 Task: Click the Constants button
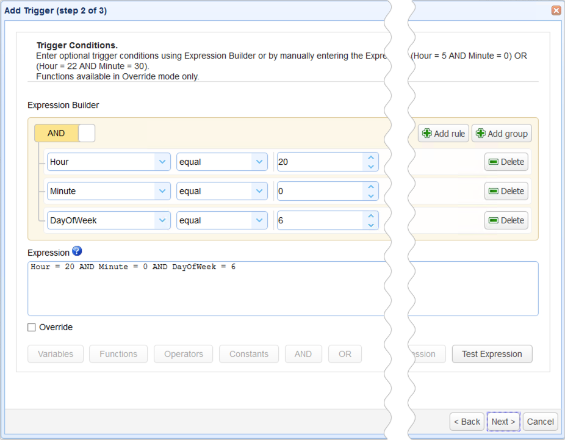coord(248,354)
